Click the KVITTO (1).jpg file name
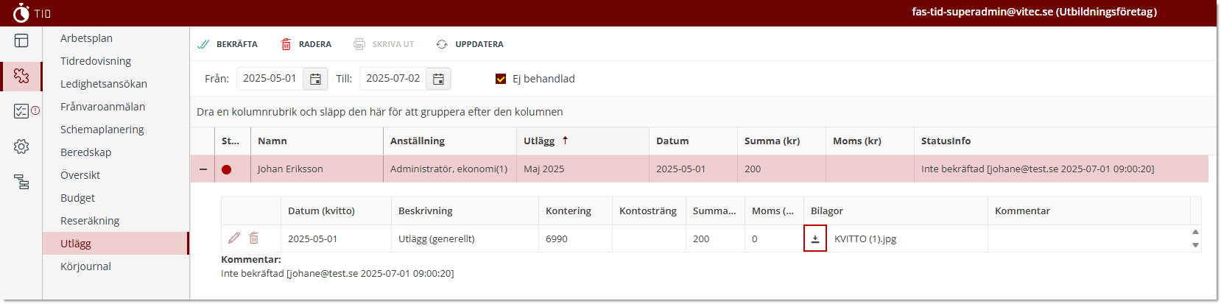The width and height of the screenshot is (1221, 304). (865, 239)
